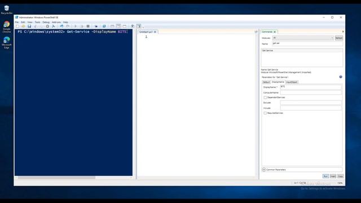Redo the action with the toolbar redo icon
The image size is (361, 203).
[68, 27]
